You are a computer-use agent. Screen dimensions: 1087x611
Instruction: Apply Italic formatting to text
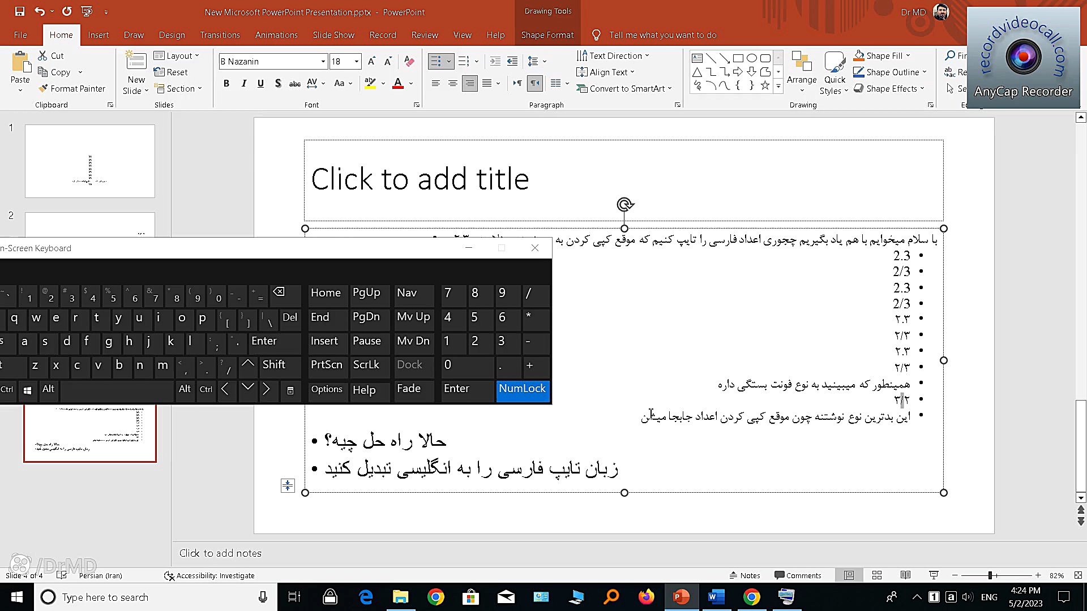pos(243,84)
